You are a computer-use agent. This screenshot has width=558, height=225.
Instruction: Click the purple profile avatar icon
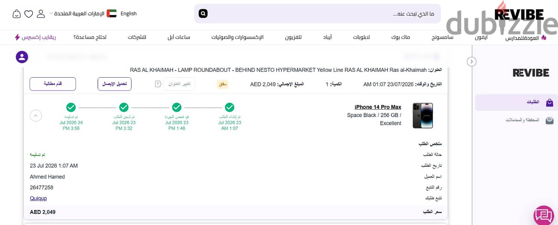pyautogui.click(x=22, y=57)
